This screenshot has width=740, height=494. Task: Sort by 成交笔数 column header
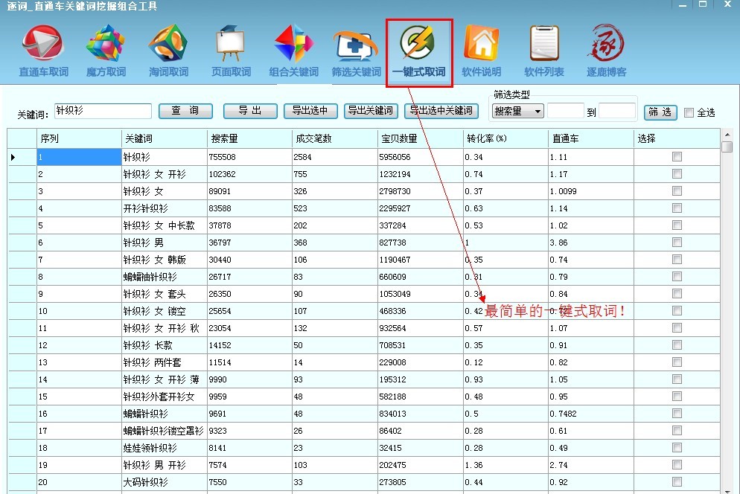click(334, 138)
